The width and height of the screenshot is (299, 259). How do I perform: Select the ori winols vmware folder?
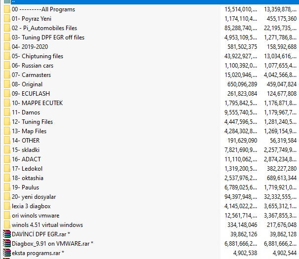pyautogui.click(x=36, y=216)
